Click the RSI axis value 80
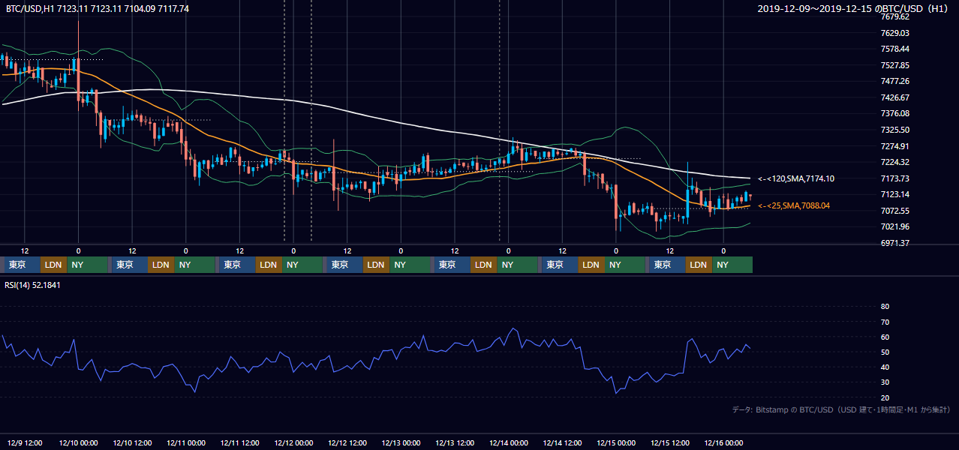The width and height of the screenshot is (959, 450). [885, 307]
